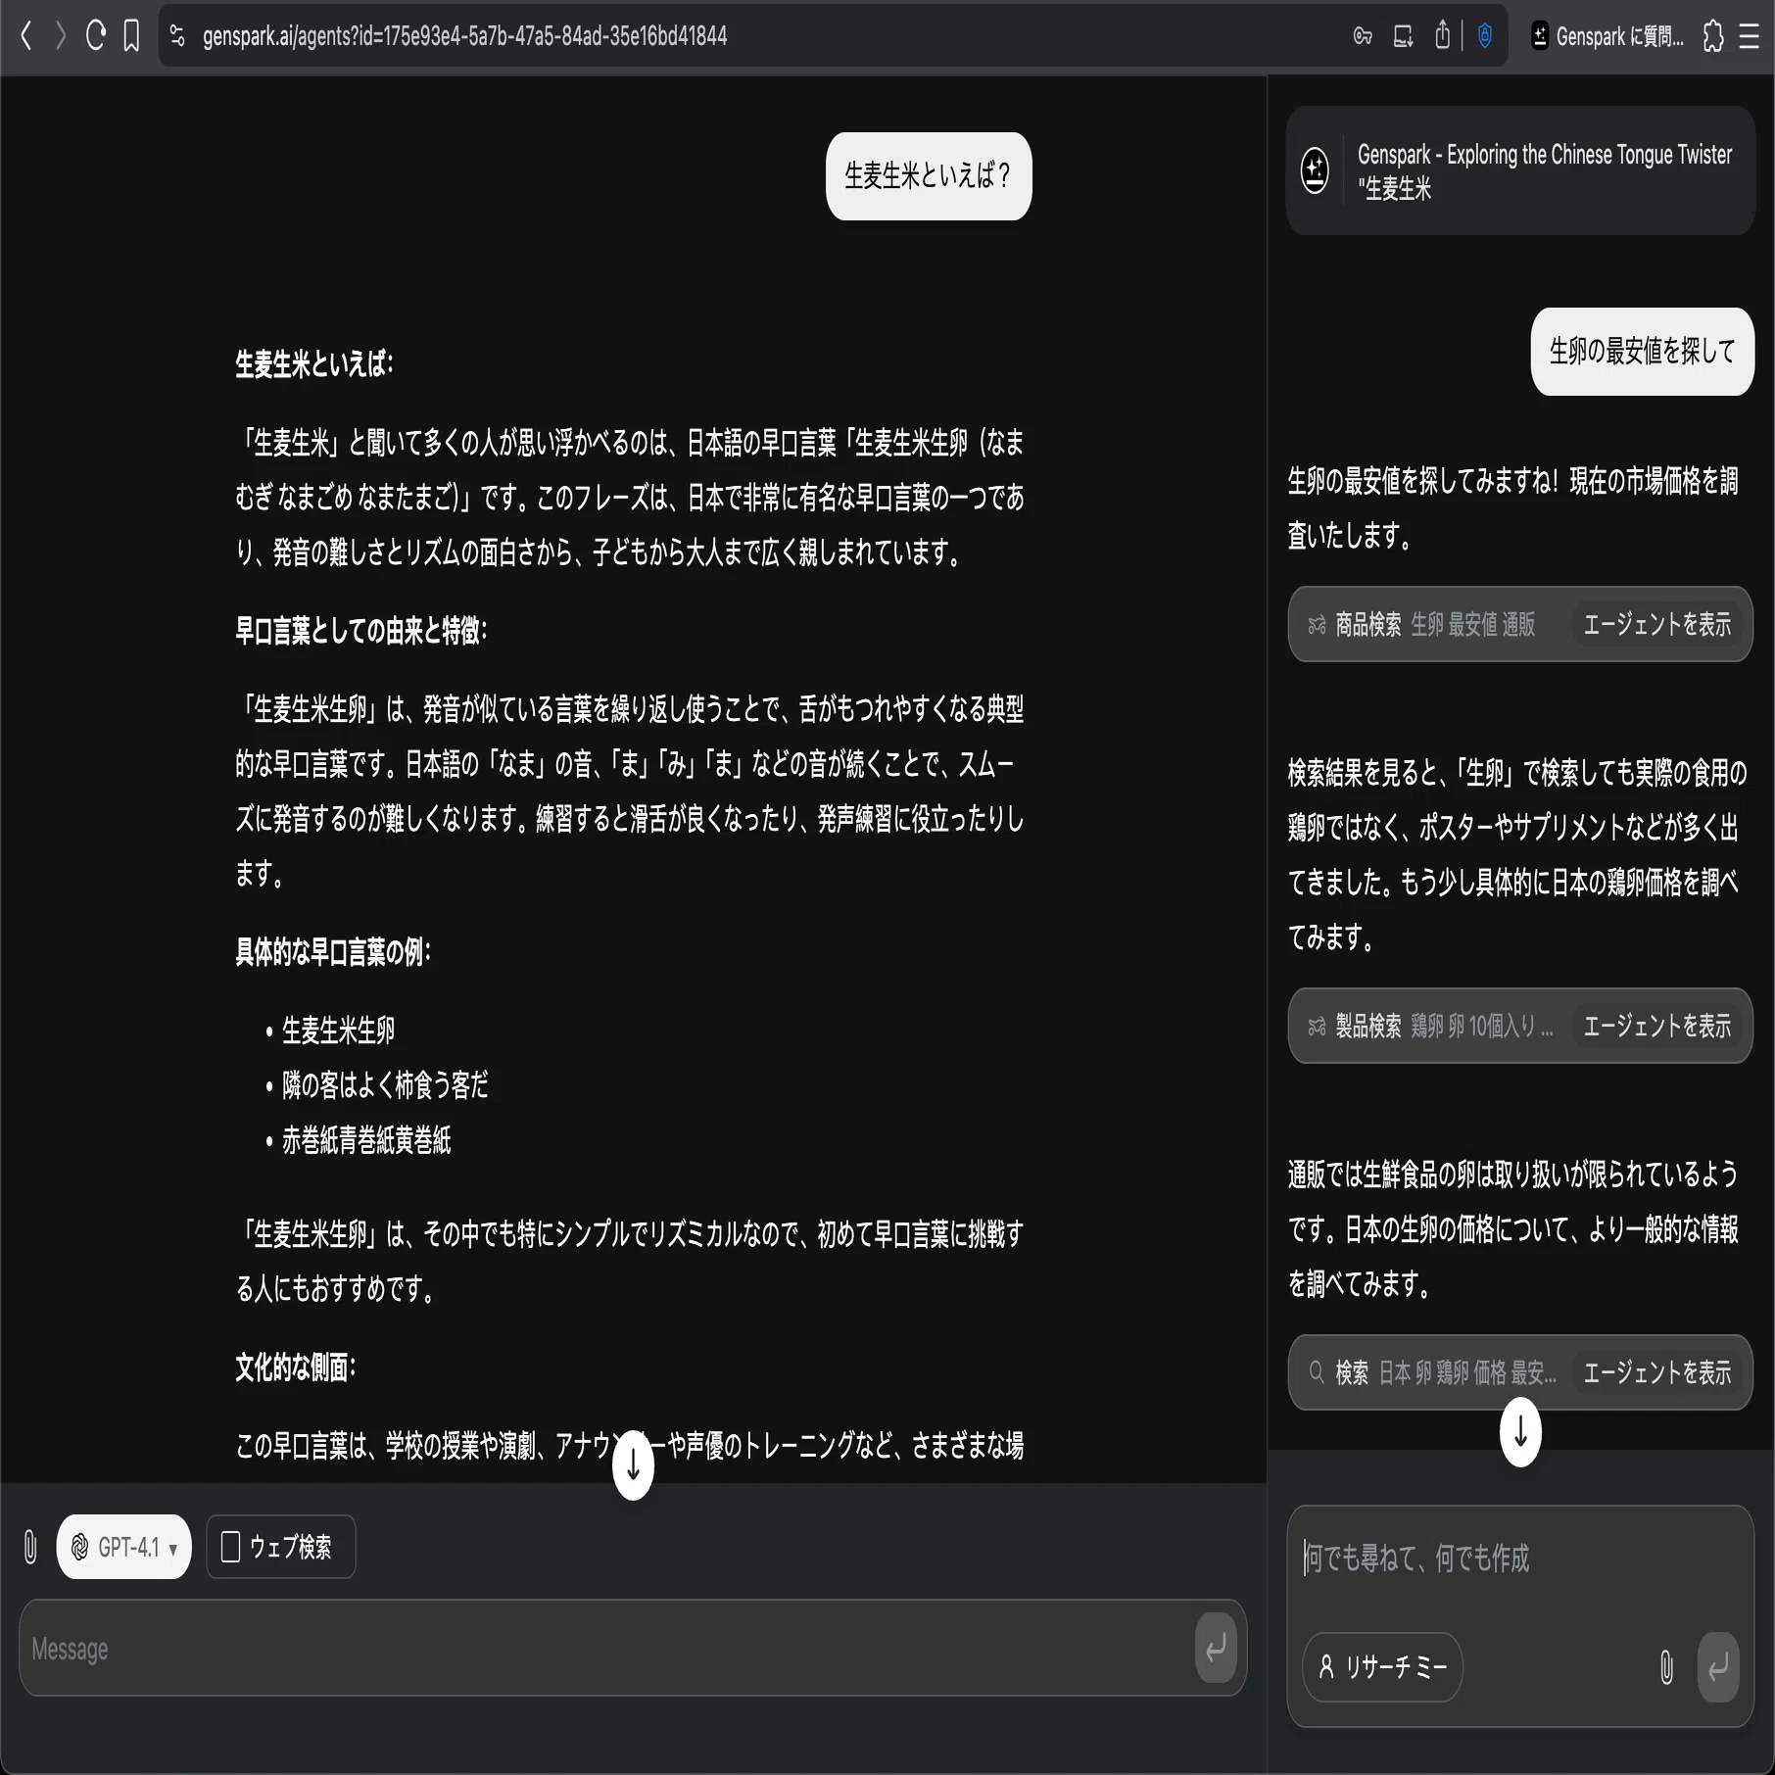This screenshot has height=1775, width=1775.
Task: Click the 隣の客はよく柿食う客だ list item
Action: click(x=385, y=1085)
